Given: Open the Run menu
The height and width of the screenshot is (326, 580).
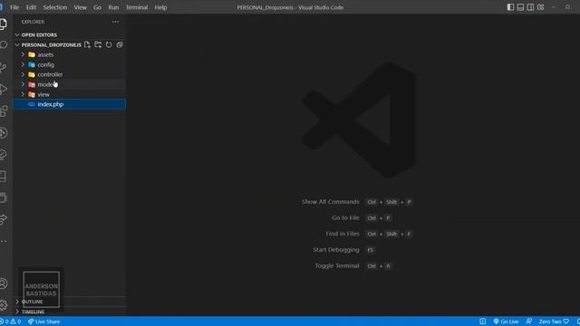Looking at the screenshot, I should click(113, 7).
